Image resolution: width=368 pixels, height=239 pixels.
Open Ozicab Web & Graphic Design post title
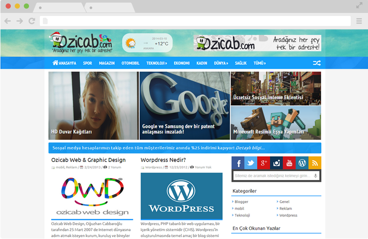tap(88, 160)
